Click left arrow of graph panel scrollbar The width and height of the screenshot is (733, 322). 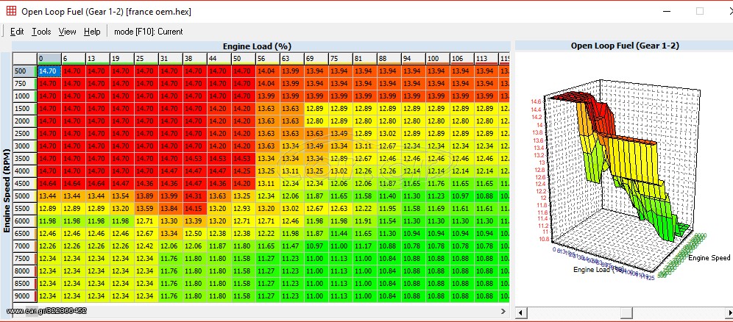520,312
